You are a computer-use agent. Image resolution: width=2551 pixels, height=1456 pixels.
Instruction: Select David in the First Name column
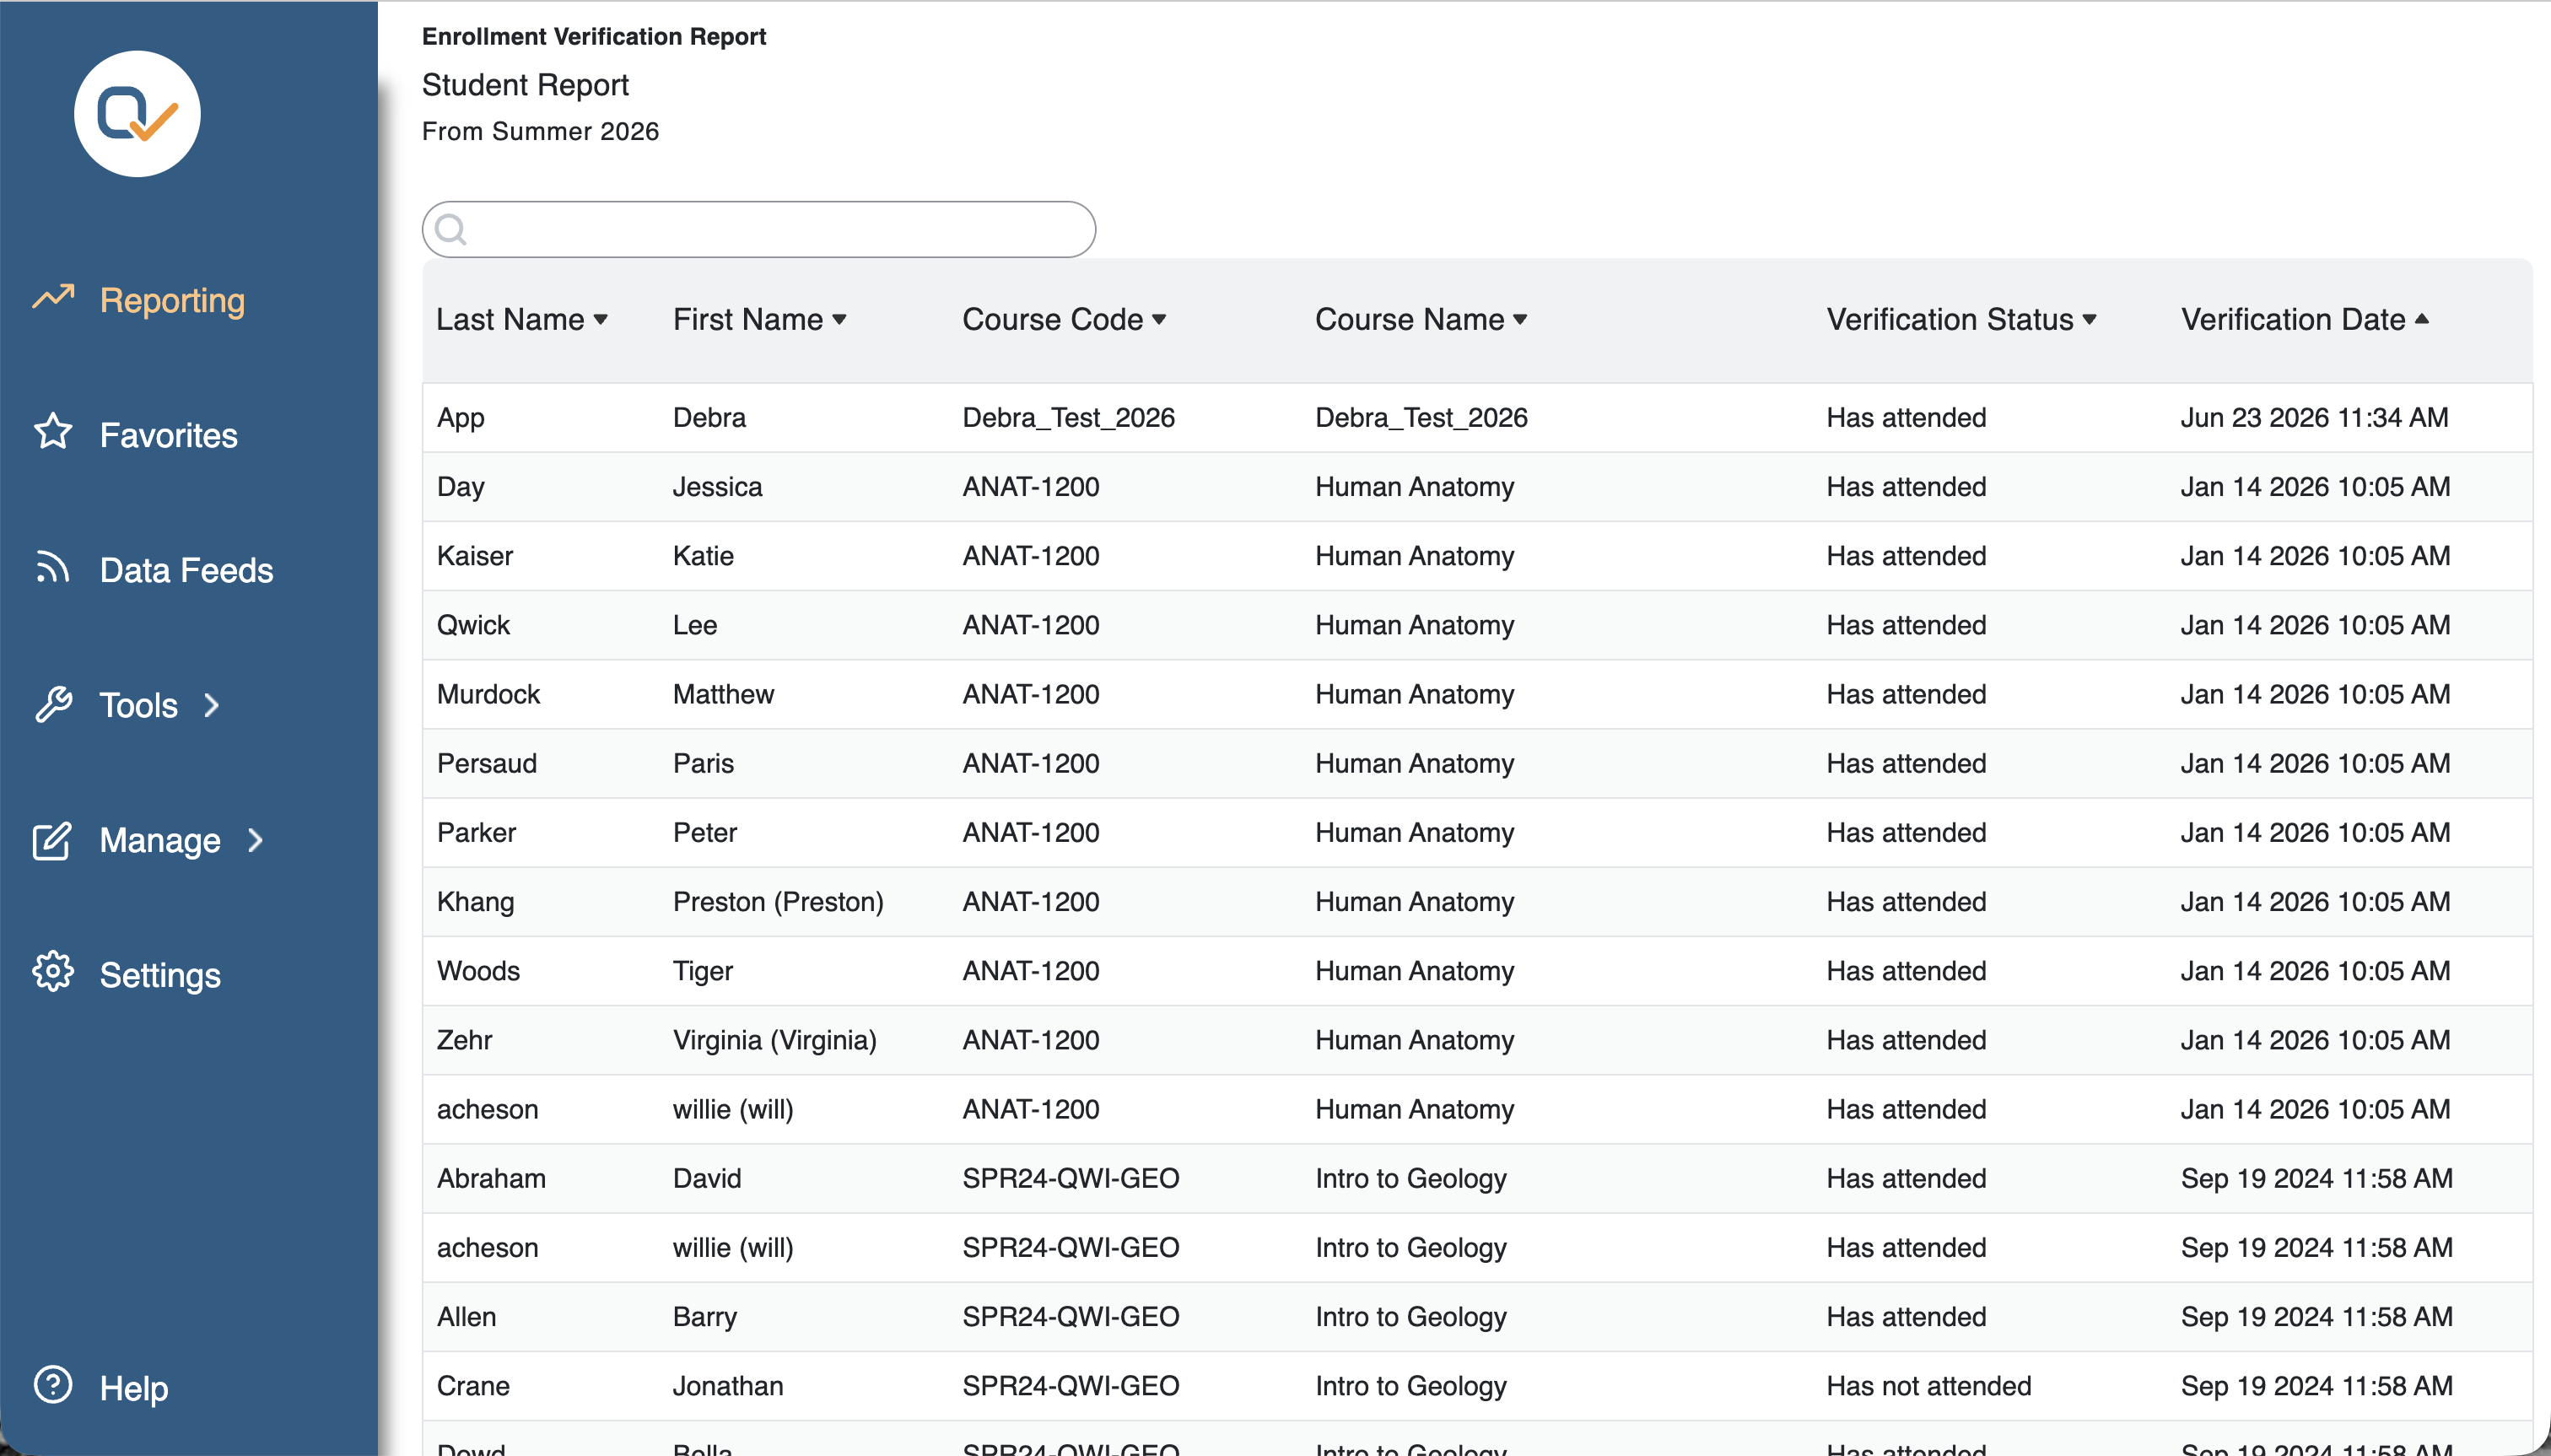(x=707, y=1178)
